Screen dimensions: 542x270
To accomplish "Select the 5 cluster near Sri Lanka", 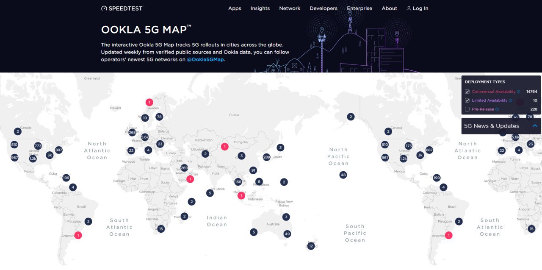I will pyautogui.click(x=210, y=193).
